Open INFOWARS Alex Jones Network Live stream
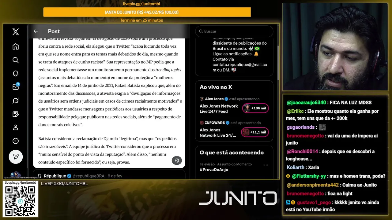Screen dimensions: 392x220 [x=218, y=133]
